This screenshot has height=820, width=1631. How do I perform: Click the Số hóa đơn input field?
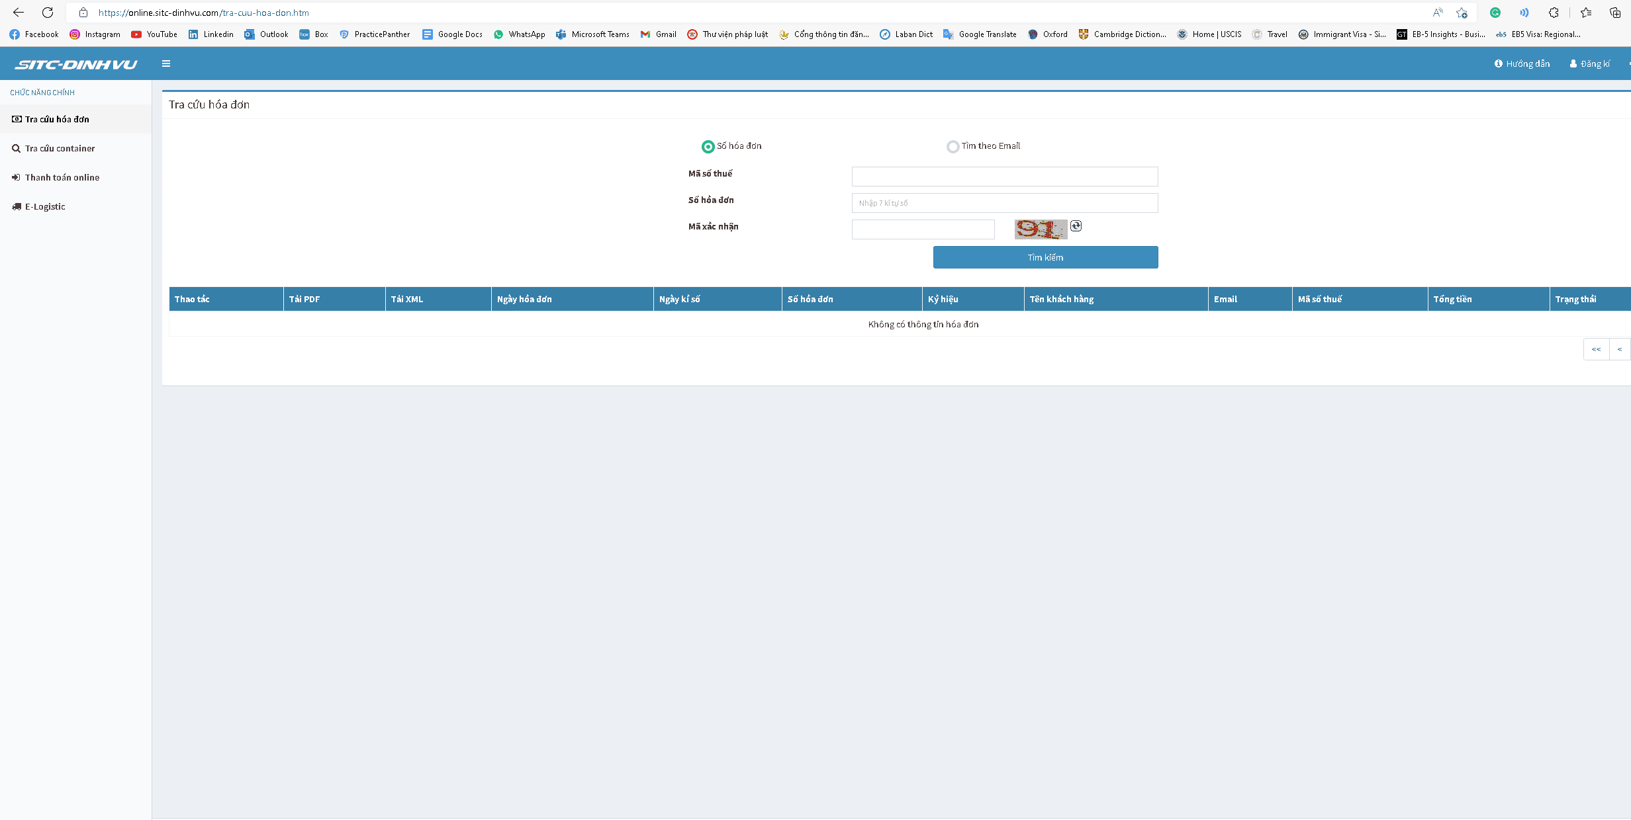pyautogui.click(x=1004, y=203)
